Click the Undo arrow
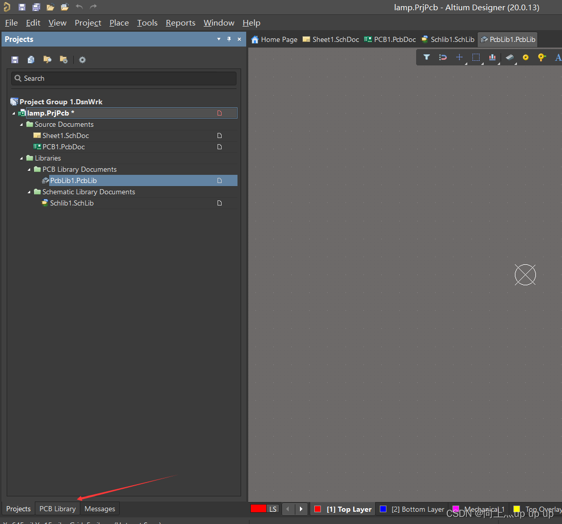This screenshot has width=562, height=524. pyautogui.click(x=79, y=7)
